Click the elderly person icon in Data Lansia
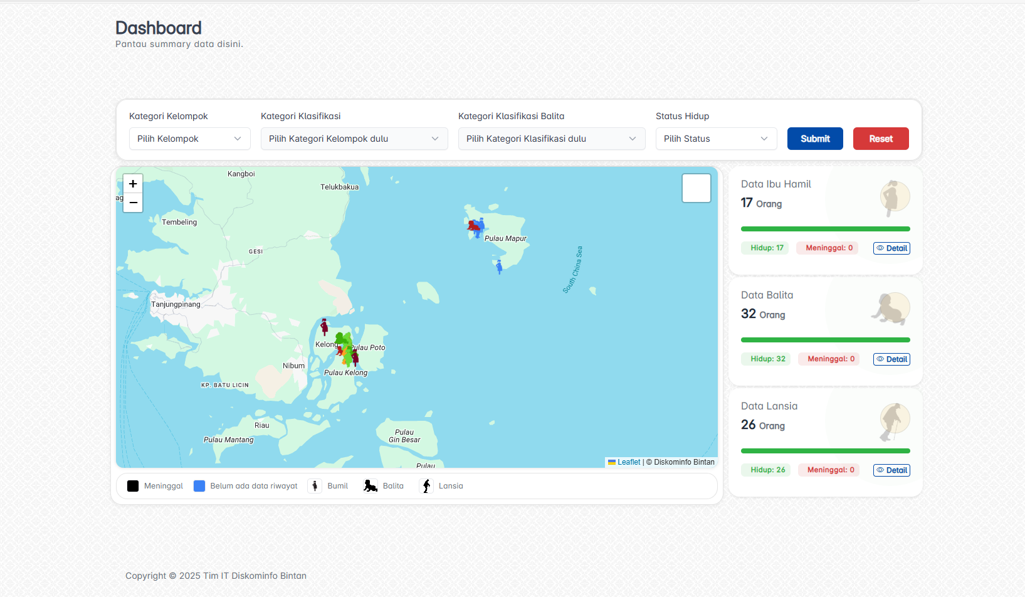Viewport: 1025px width, 597px height. tap(893, 420)
